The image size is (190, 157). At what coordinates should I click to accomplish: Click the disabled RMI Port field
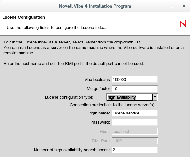135,141
